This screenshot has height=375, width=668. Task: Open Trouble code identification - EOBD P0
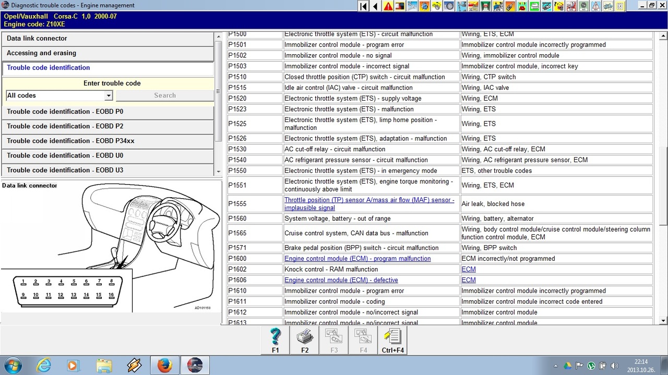point(108,112)
